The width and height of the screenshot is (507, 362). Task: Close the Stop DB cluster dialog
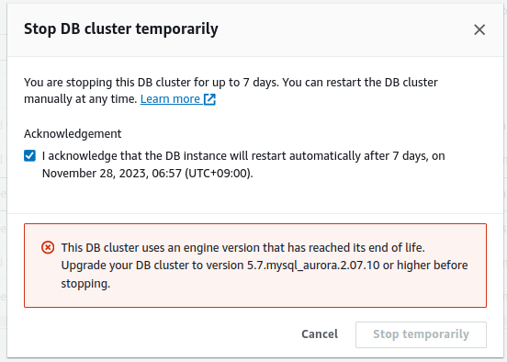(479, 29)
